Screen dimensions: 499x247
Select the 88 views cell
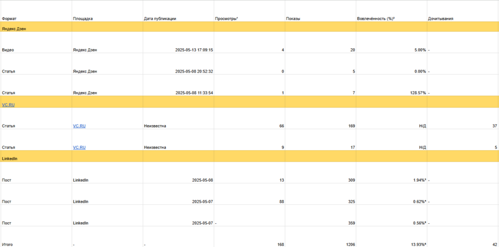(249, 194)
